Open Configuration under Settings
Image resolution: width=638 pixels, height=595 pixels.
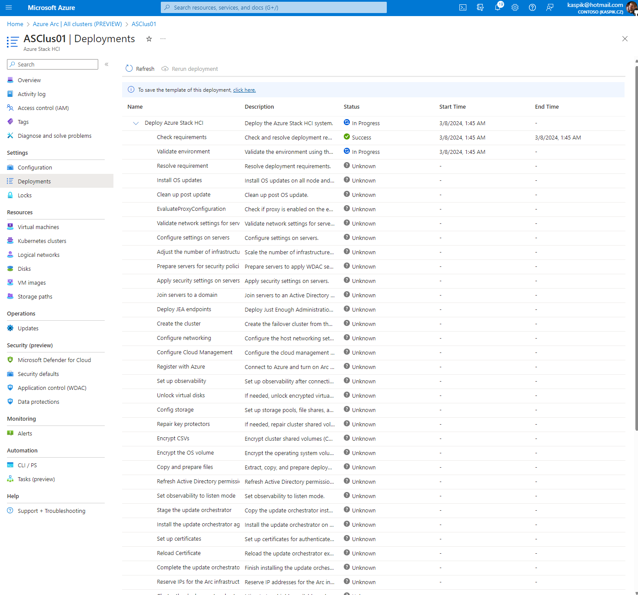35,167
